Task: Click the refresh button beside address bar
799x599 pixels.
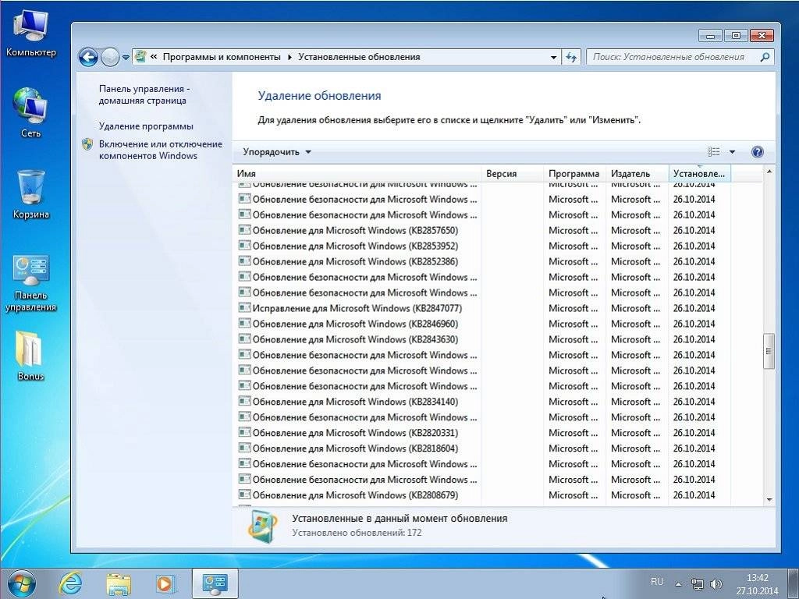Action: [571, 57]
